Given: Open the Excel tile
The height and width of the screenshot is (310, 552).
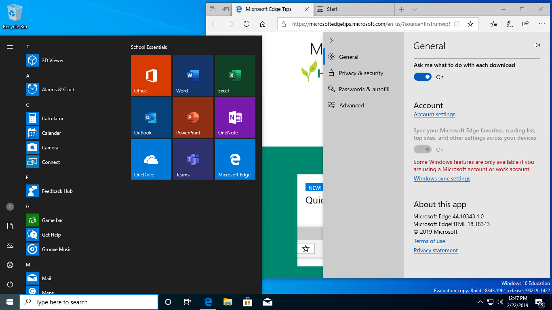Looking at the screenshot, I should (x=235, y=75).
